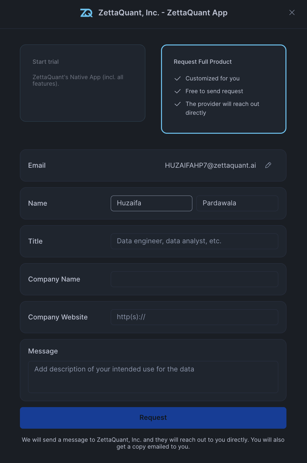307x463 pixels.
Task: Click the email address HUZAIFAHP7@zettaquant.ai
Action: (x=210, y=165)
